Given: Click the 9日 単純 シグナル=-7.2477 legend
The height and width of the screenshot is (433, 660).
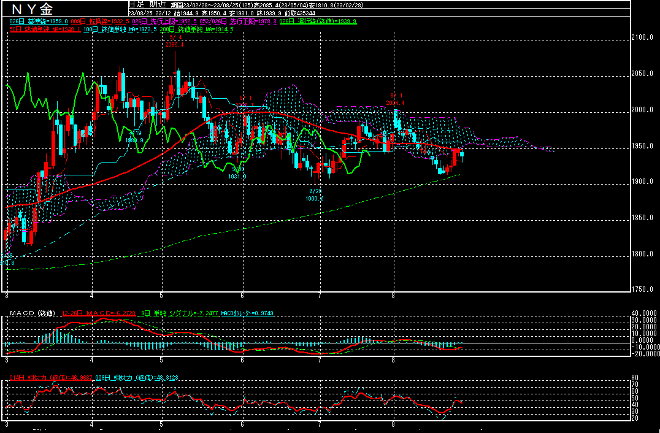Looking at the screenshot, I should 180,313.
